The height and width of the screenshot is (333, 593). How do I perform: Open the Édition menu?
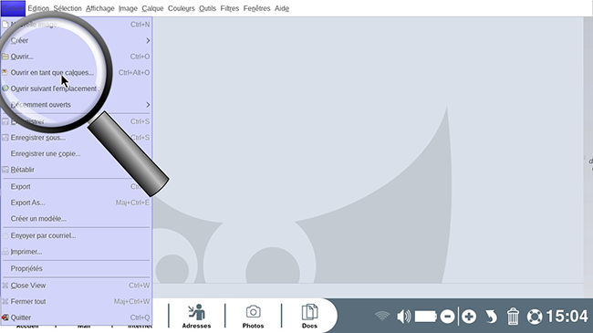(x=38, y=8)
